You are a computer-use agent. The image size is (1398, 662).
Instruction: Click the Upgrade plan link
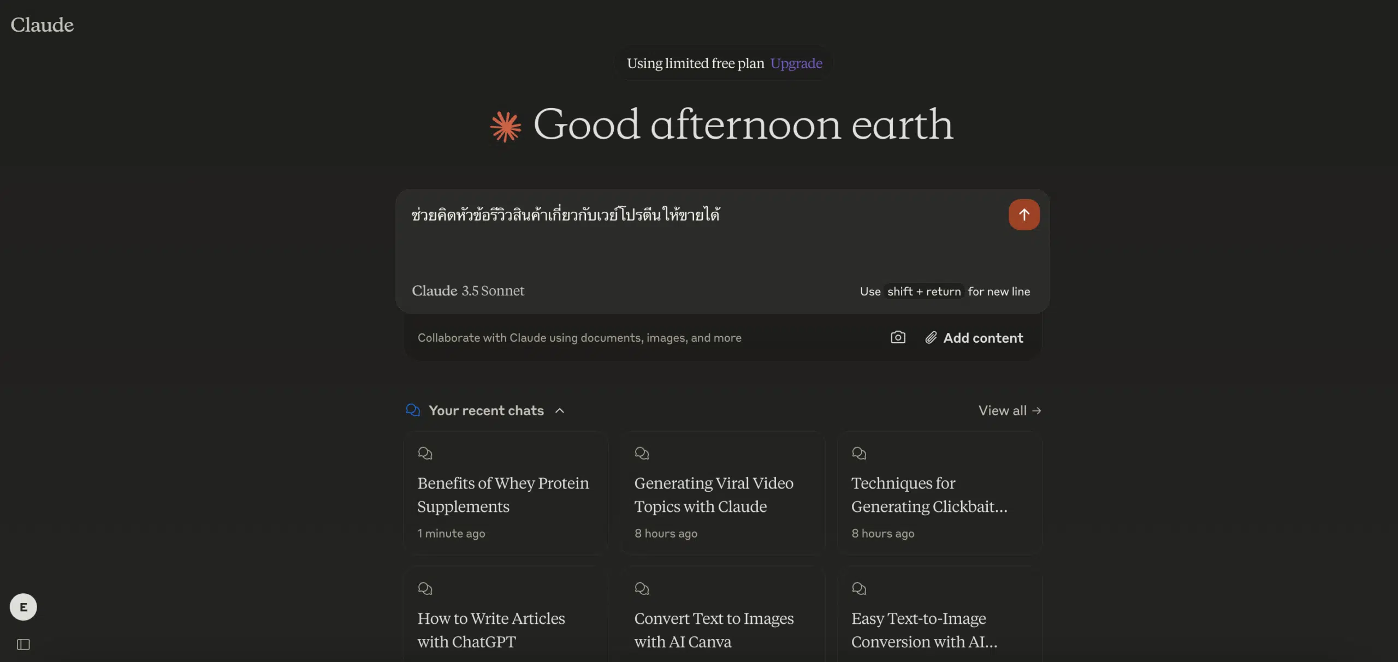[x=796, y=63]
